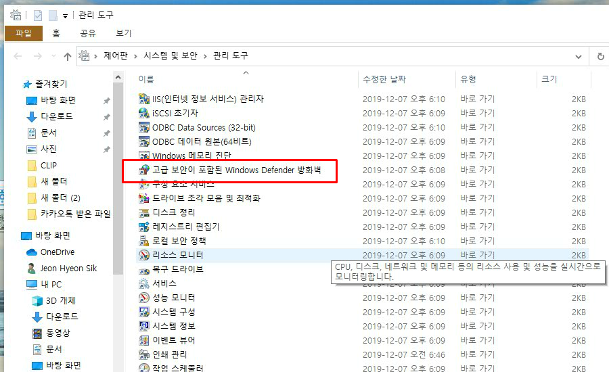
Task: Click the 성능 모니터 icon
Action: 144,298
